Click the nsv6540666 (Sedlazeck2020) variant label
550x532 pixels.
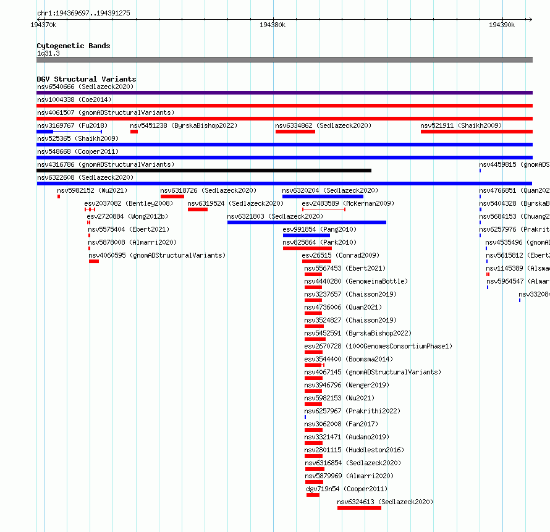pyautogui.click(x=85, y=87)
